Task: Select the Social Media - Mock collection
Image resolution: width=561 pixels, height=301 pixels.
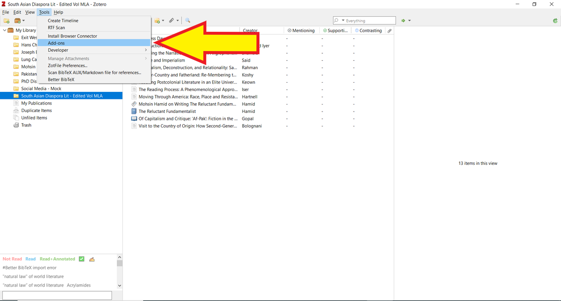Action: (x=41, y=89)
